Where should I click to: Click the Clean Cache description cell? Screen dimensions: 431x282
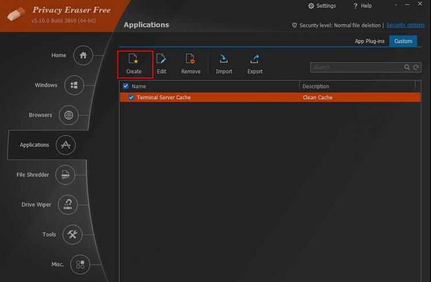[x=317, y=98]
